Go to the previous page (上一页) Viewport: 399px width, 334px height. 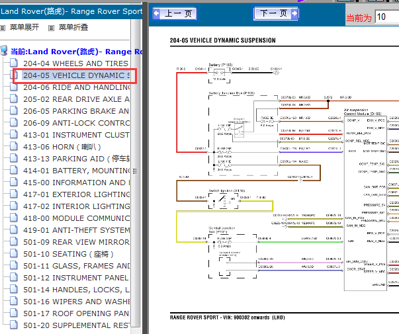175,13
